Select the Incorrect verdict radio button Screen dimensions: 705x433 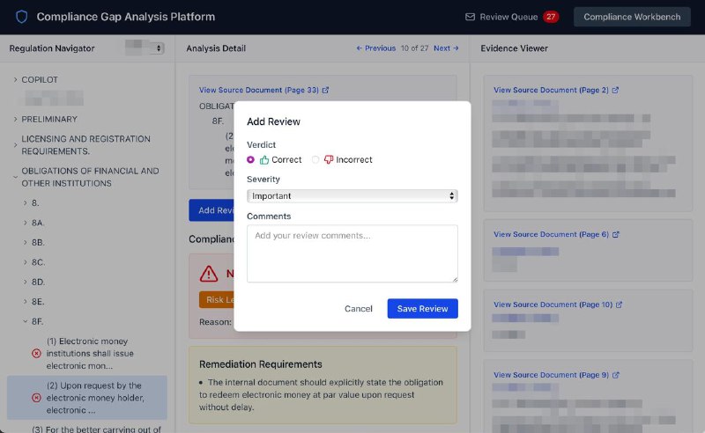click(315, 160)
